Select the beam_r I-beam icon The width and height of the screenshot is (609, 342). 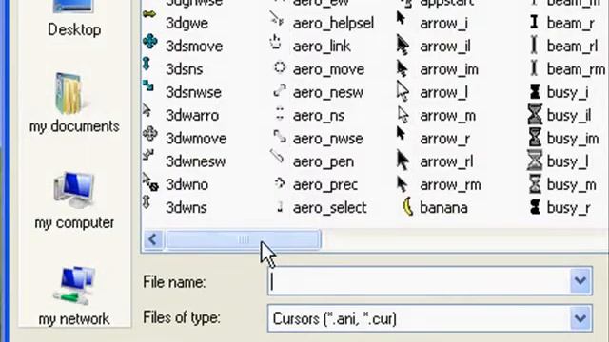click(x=534, y=22)
